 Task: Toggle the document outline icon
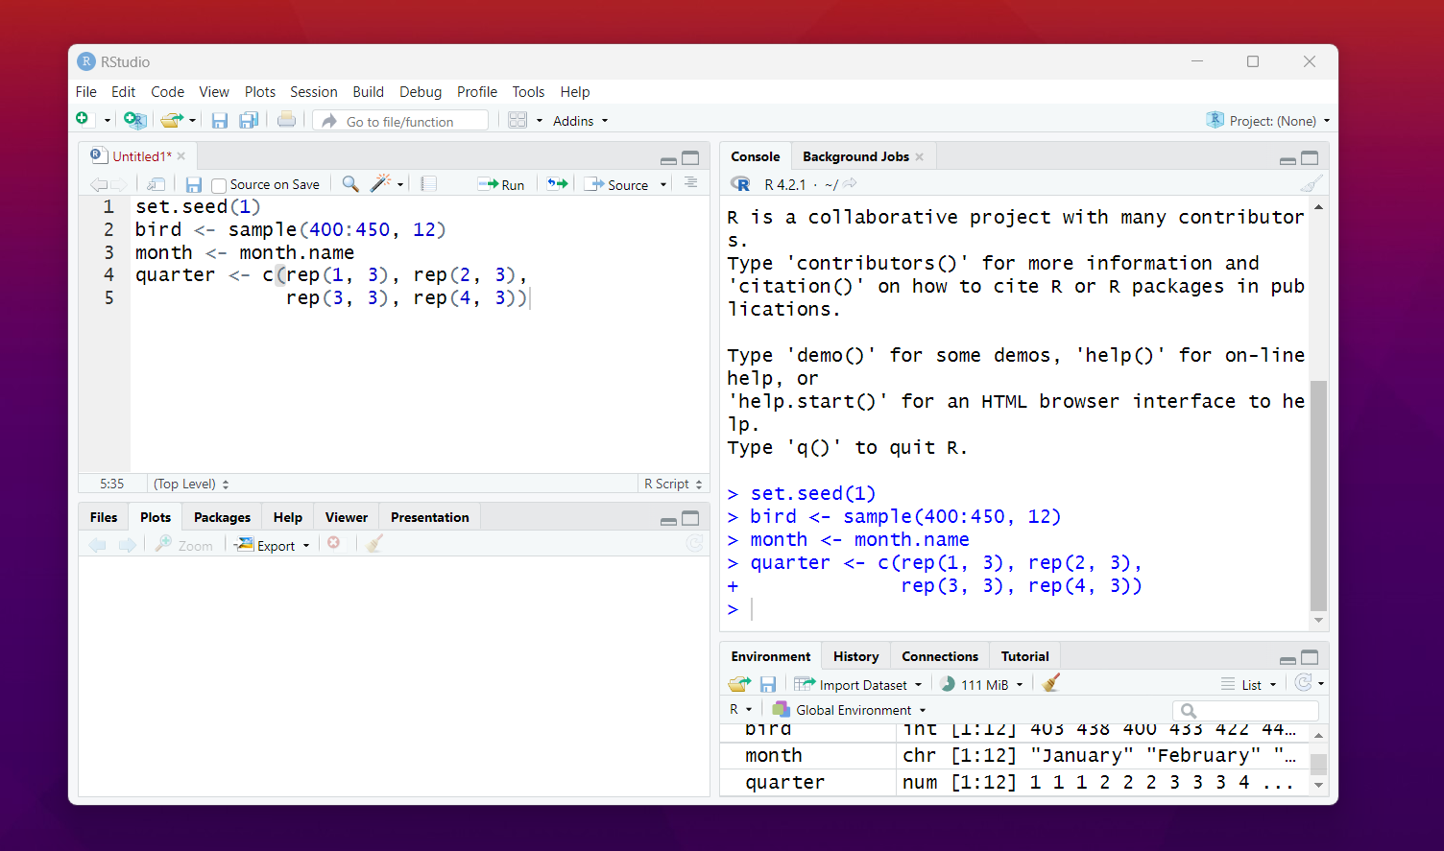click(x=691, y=183)
